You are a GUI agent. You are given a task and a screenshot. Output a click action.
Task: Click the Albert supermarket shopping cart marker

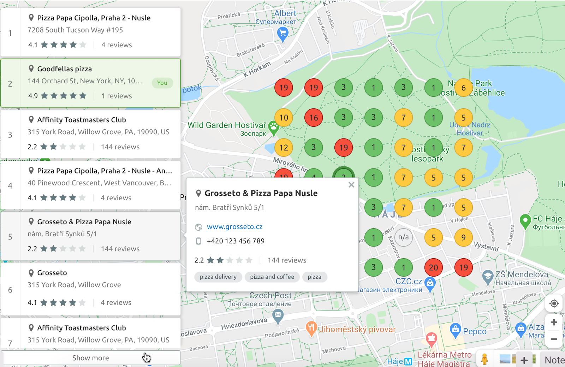click(282, 32)
